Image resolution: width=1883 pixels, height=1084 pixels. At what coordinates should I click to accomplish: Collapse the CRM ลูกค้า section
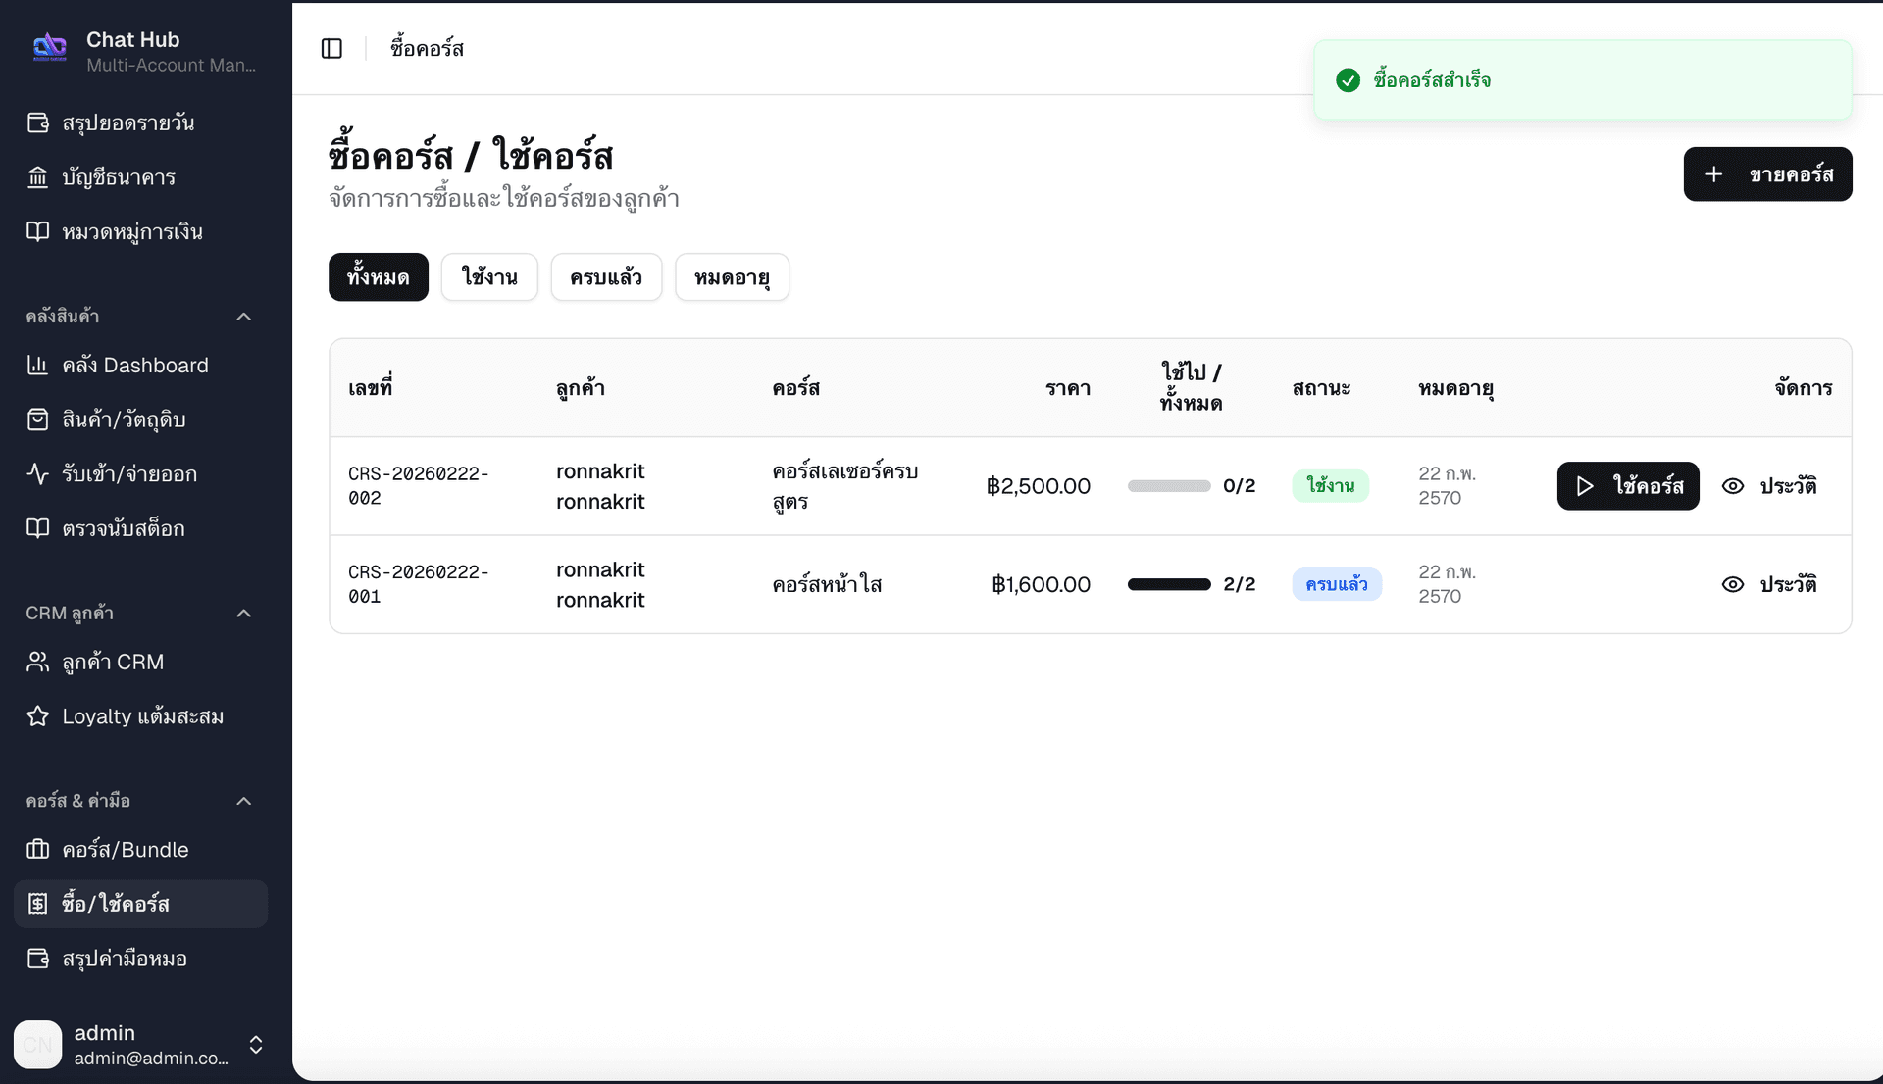point(244,613)
